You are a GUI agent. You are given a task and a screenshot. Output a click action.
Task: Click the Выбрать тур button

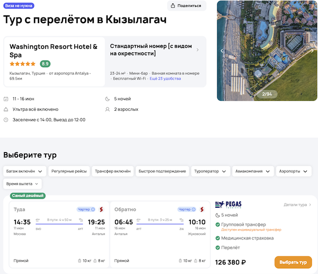[x=293, y=262]
